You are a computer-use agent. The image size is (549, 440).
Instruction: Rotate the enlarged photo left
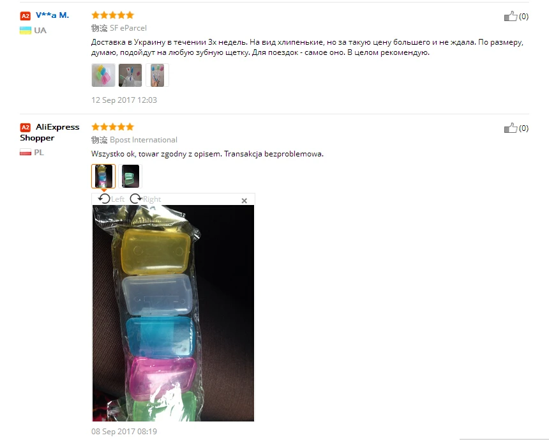click(x=111, y=199)
